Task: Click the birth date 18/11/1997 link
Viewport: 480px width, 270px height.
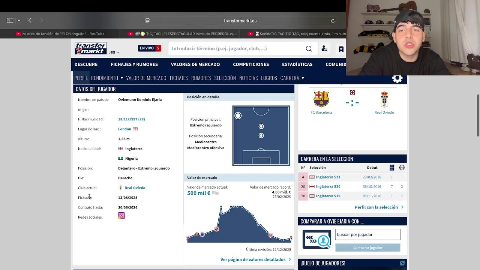Action: [131, 119]
